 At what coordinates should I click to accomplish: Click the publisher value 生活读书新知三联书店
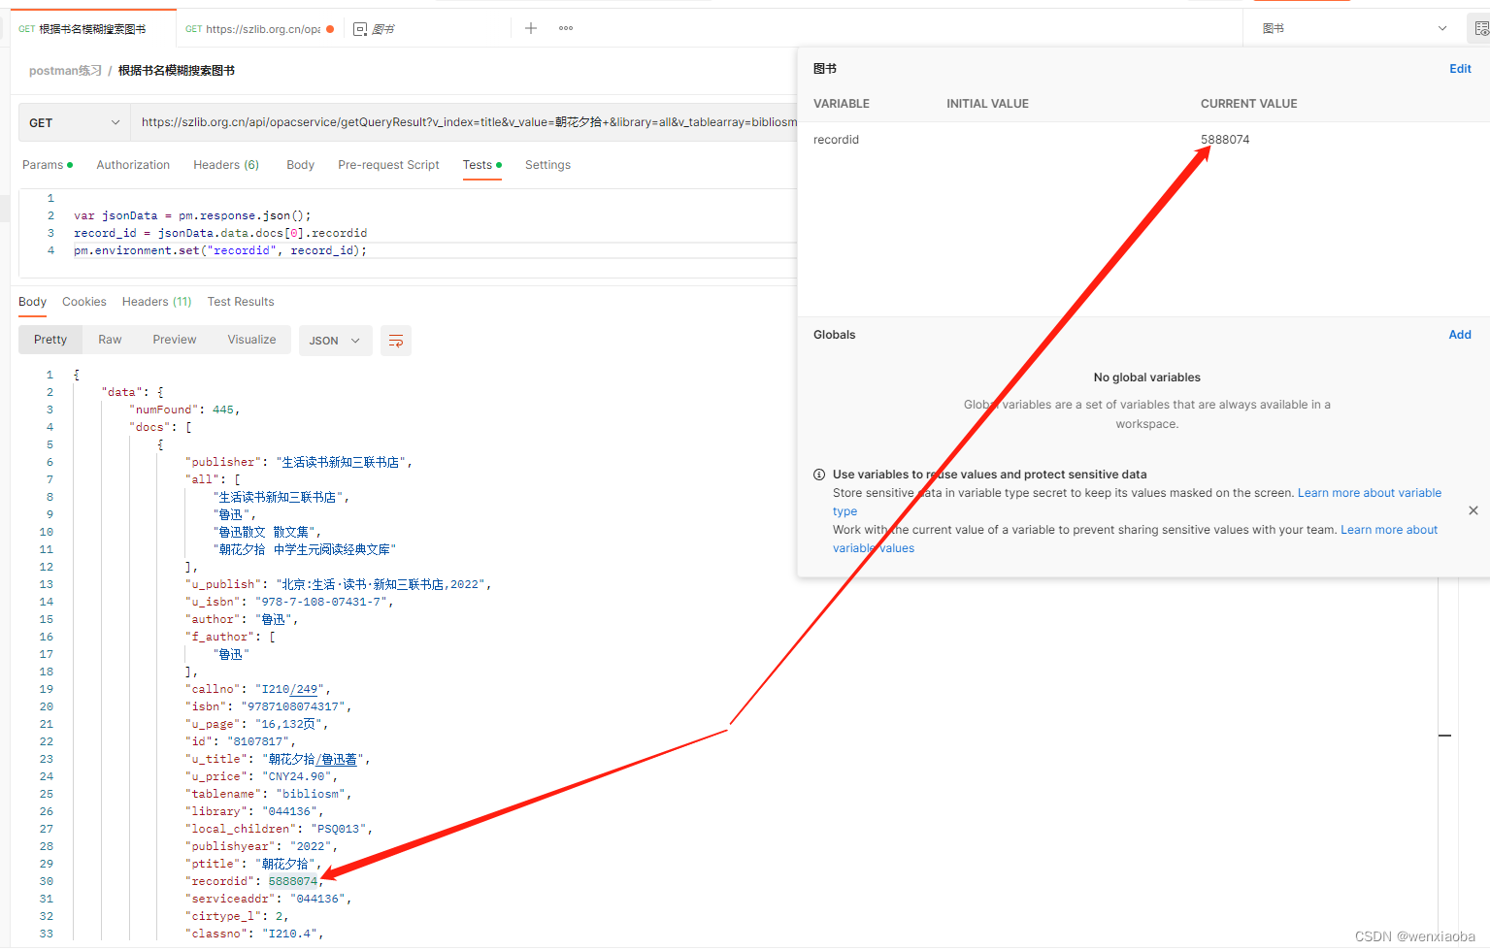coord(341,462)
